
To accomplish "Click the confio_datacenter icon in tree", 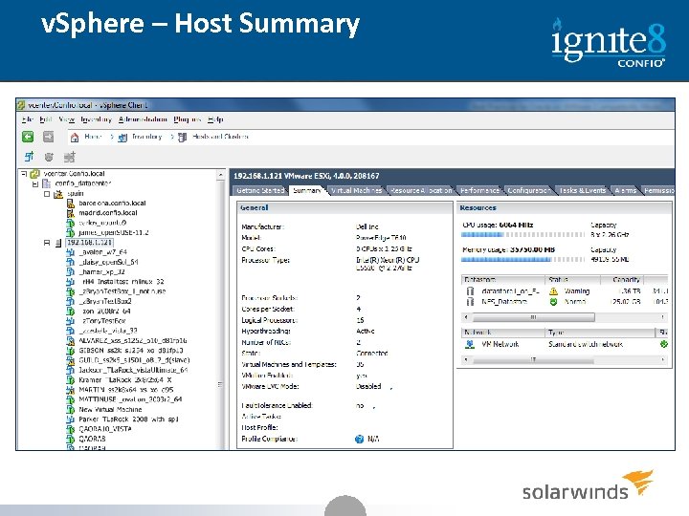I will click(x=46, y=183).
